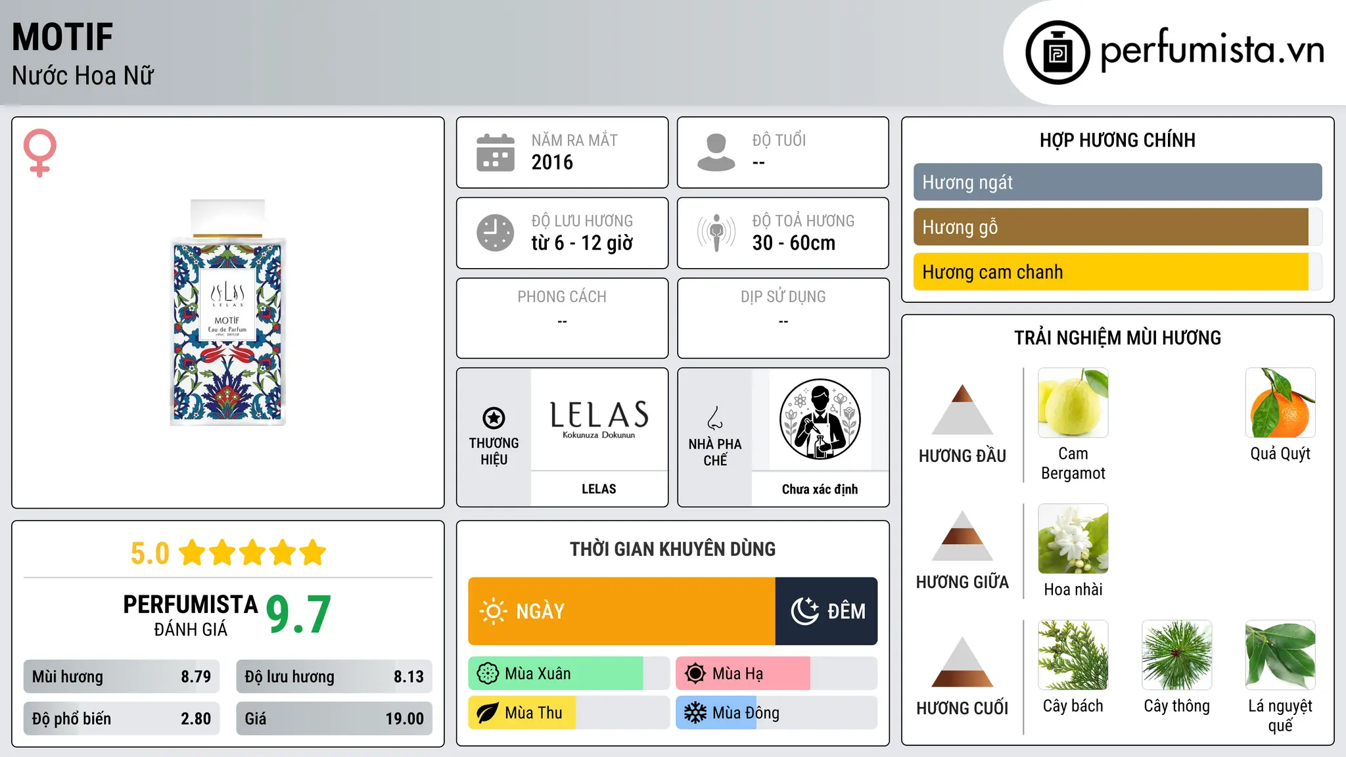Click the 5.0 star rating number
1346x757 pixels.
(150, 553)
